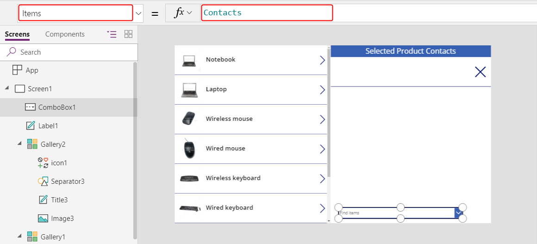This screenshot has height=244, width=537.
Task: Select the Image3 picture icon
Action: [43, 218]
